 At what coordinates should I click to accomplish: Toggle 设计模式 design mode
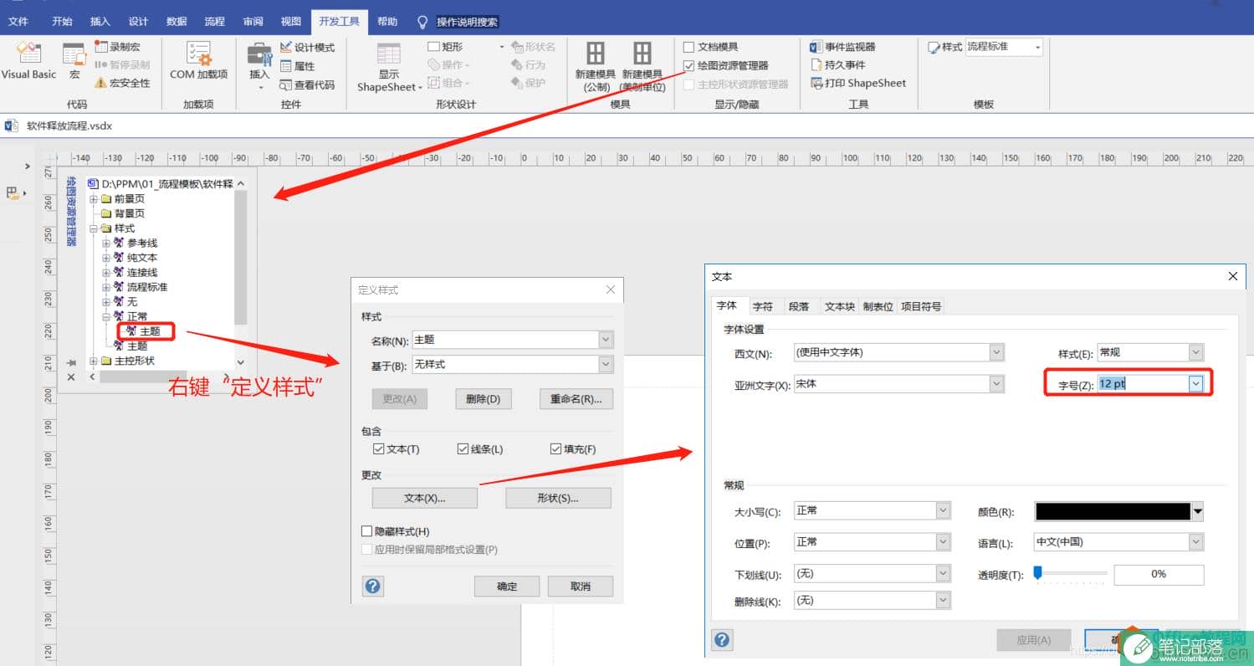(x=307, y=47)
